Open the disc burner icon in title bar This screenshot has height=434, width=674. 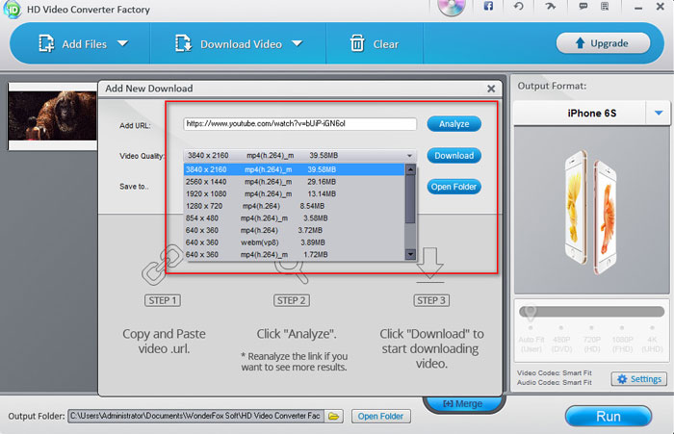coord(452,7)
